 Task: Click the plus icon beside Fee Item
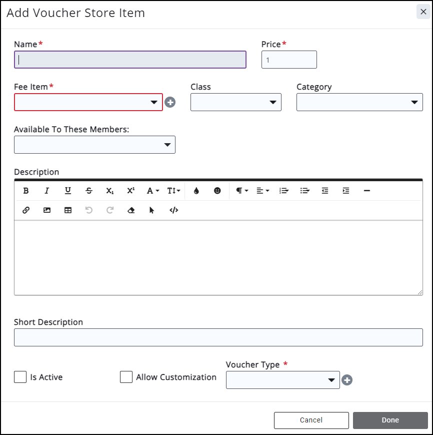[x=170, y=102]
